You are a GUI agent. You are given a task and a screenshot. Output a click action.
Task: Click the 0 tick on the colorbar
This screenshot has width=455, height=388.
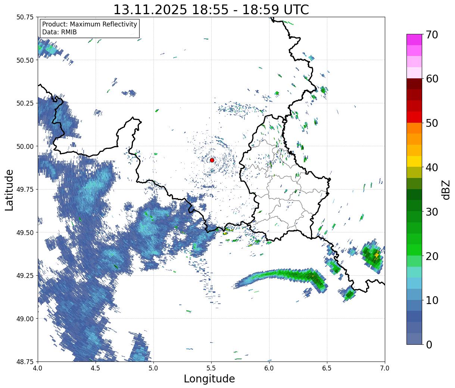[x=428, y=344]
